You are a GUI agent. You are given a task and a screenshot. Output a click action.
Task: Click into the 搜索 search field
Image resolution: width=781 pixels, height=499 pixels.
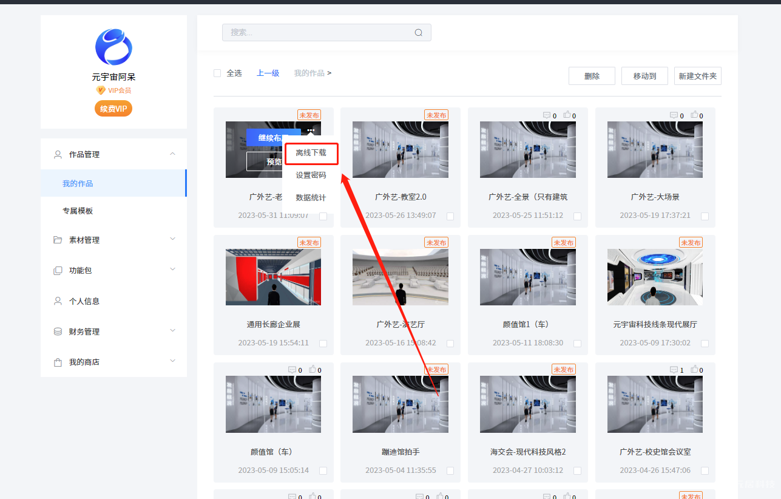[x=326, y=33]
